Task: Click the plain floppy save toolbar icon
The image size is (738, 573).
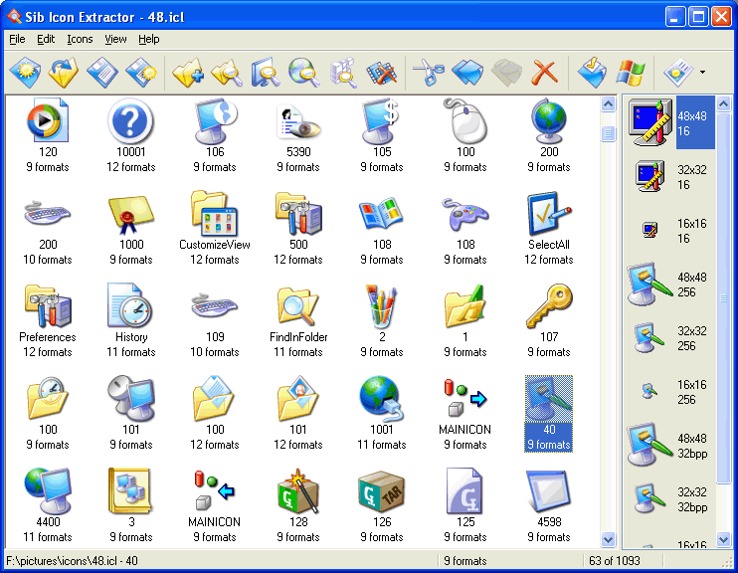Action: click(x=102, y=73)
